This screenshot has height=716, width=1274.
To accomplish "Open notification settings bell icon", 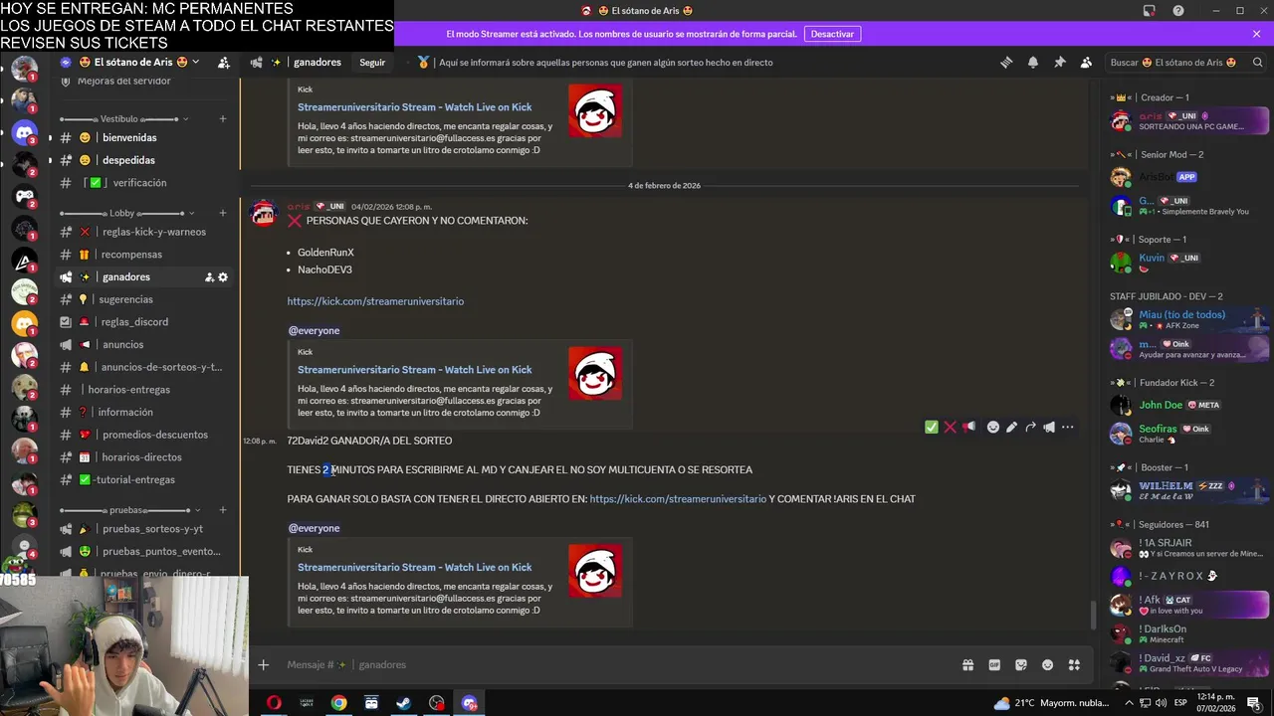I will pos(1033,62).
